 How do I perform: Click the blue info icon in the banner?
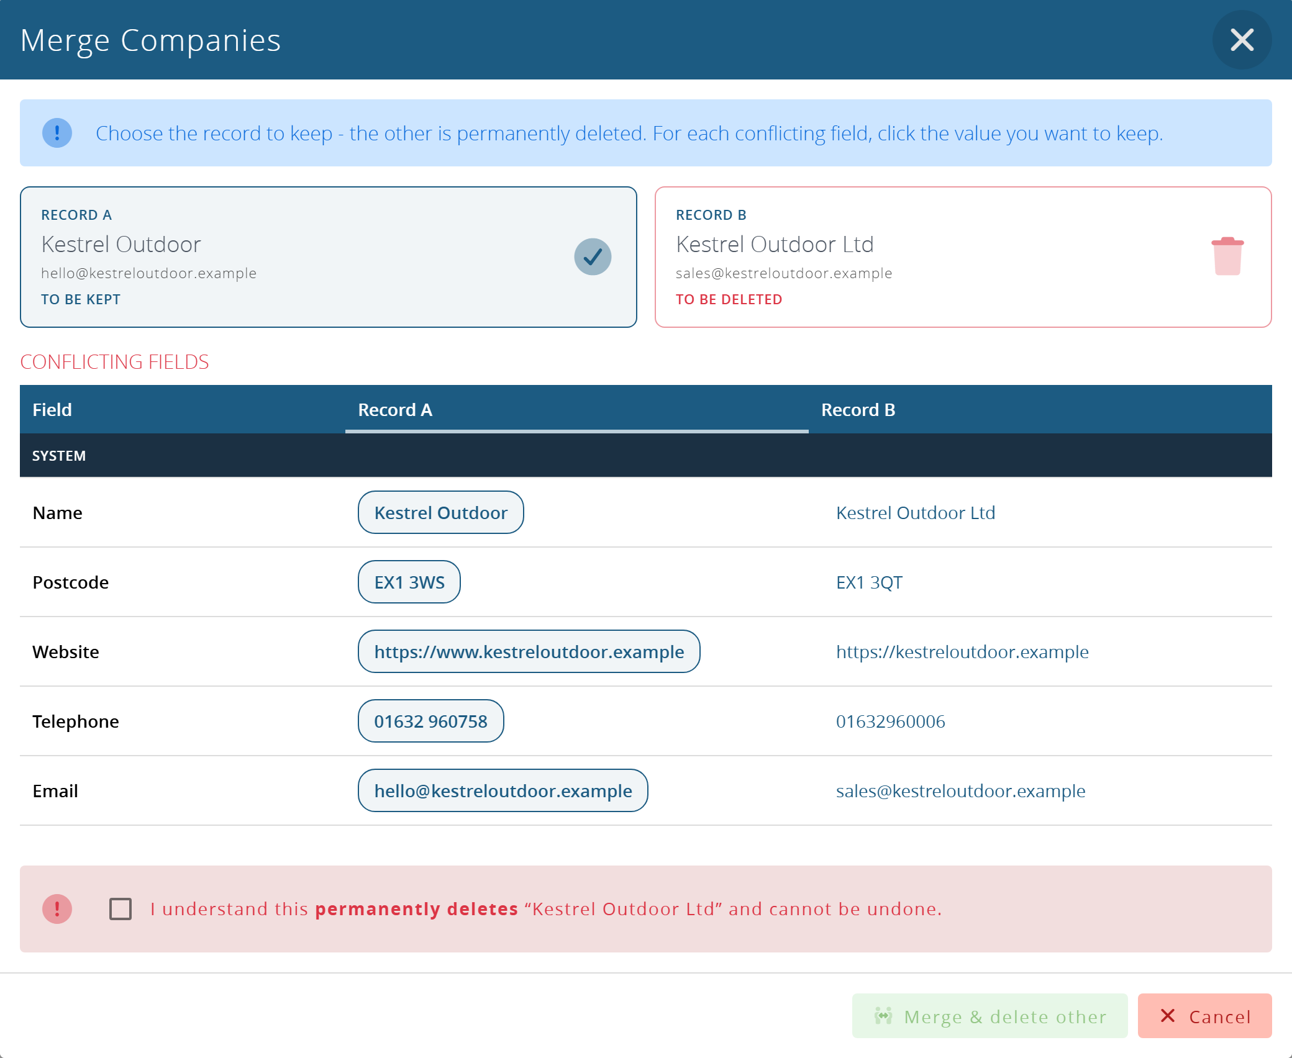tap(57, 133)
